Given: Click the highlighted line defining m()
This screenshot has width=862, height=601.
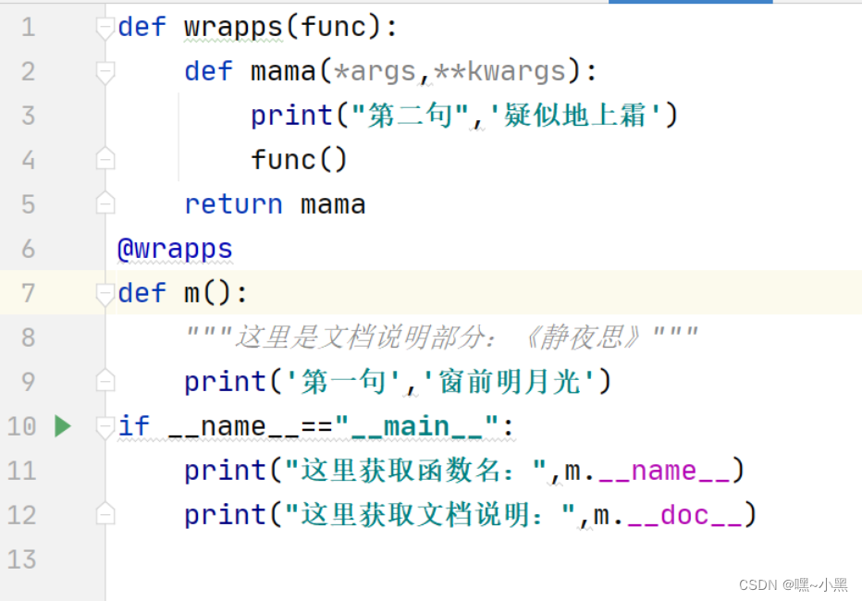Looking at the screenshot, I should (179, 292).
